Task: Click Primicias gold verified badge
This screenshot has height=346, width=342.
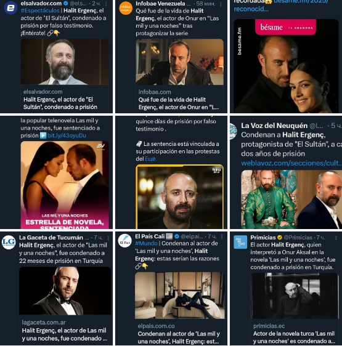Action: tap(280, 238)
